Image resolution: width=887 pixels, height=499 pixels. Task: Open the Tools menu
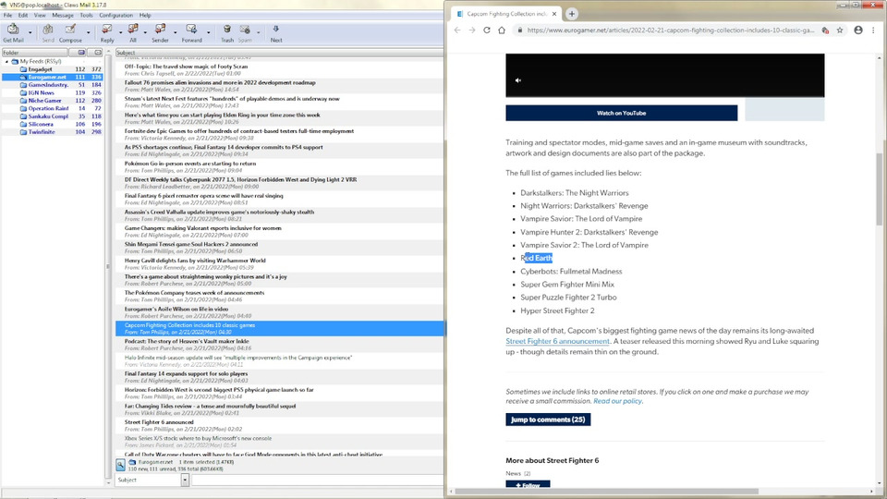(x=86, y=16)
